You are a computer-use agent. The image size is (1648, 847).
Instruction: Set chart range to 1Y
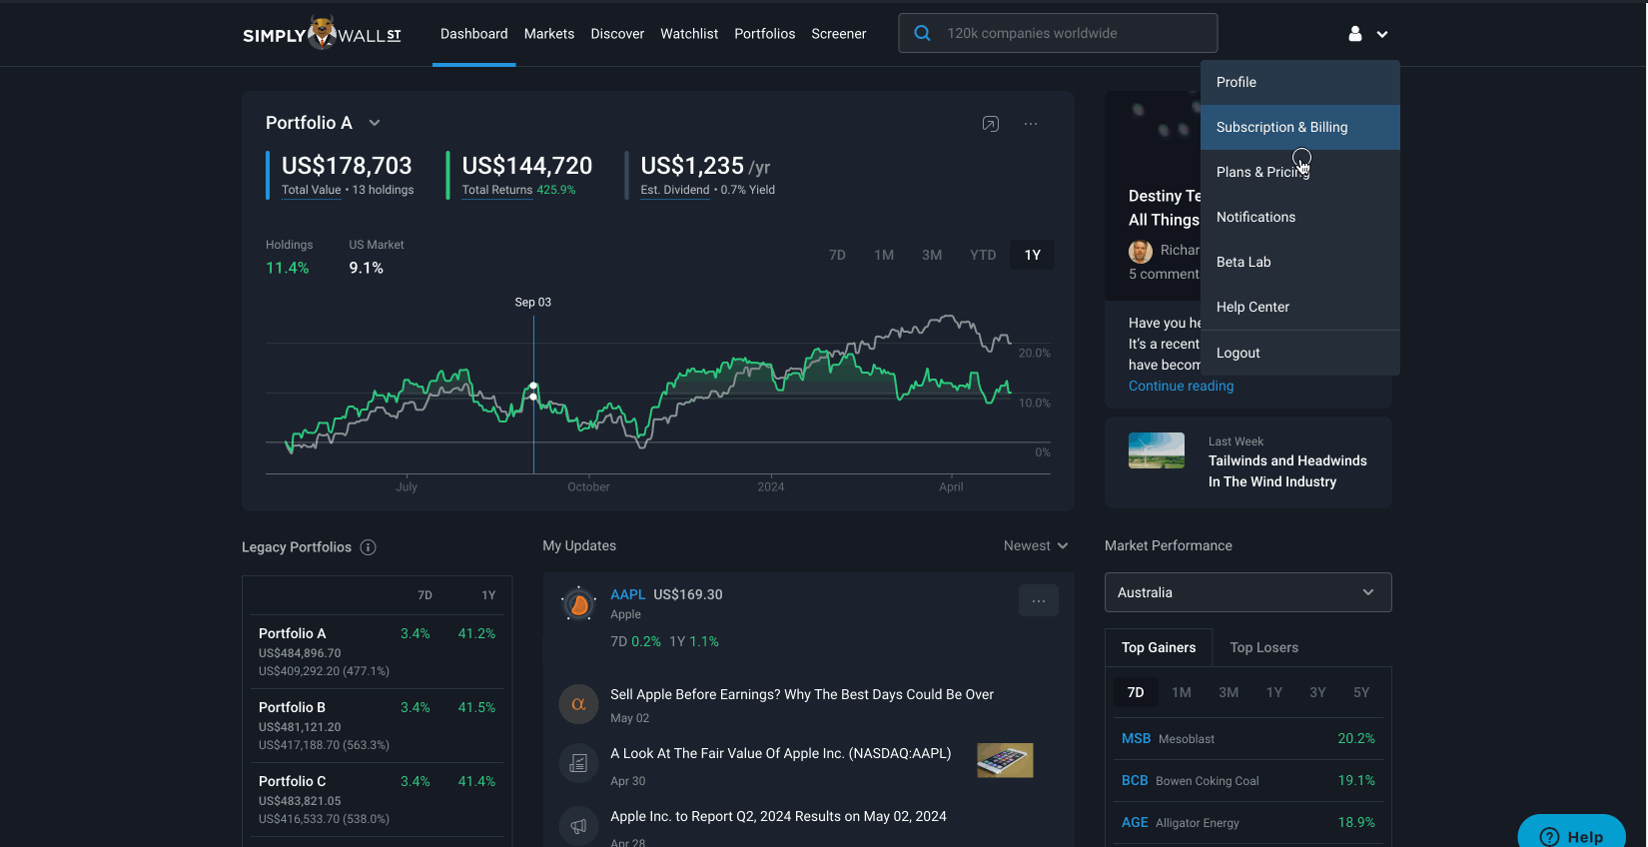1033,255
